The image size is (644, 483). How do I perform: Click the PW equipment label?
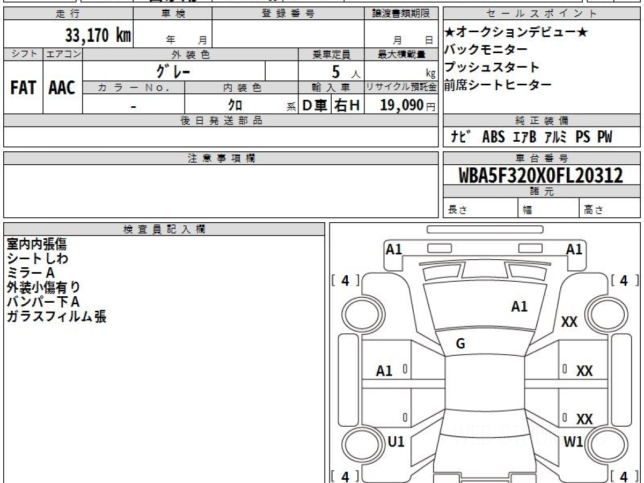[x=605, y=137]
